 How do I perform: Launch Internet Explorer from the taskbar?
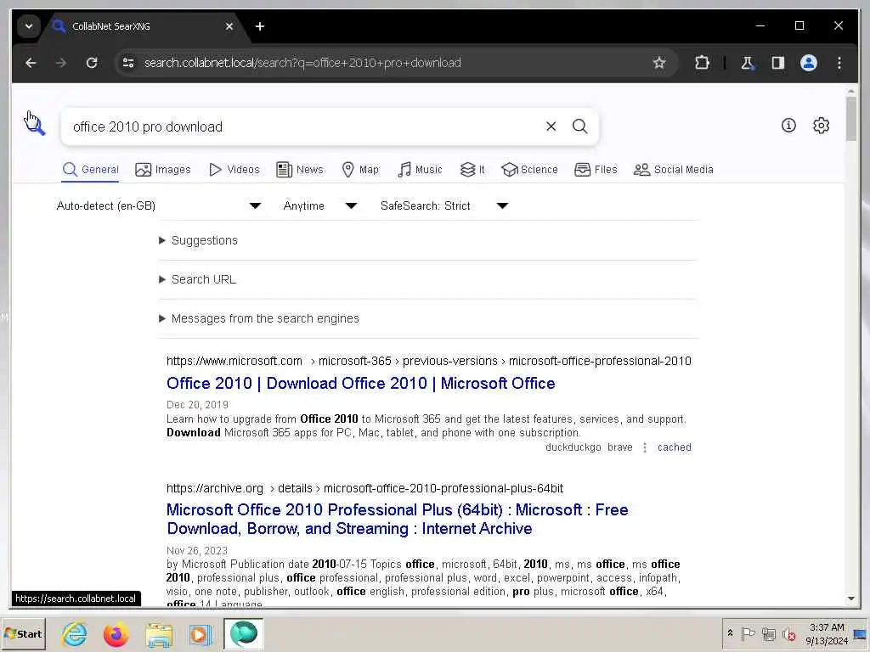click(75, 633)
